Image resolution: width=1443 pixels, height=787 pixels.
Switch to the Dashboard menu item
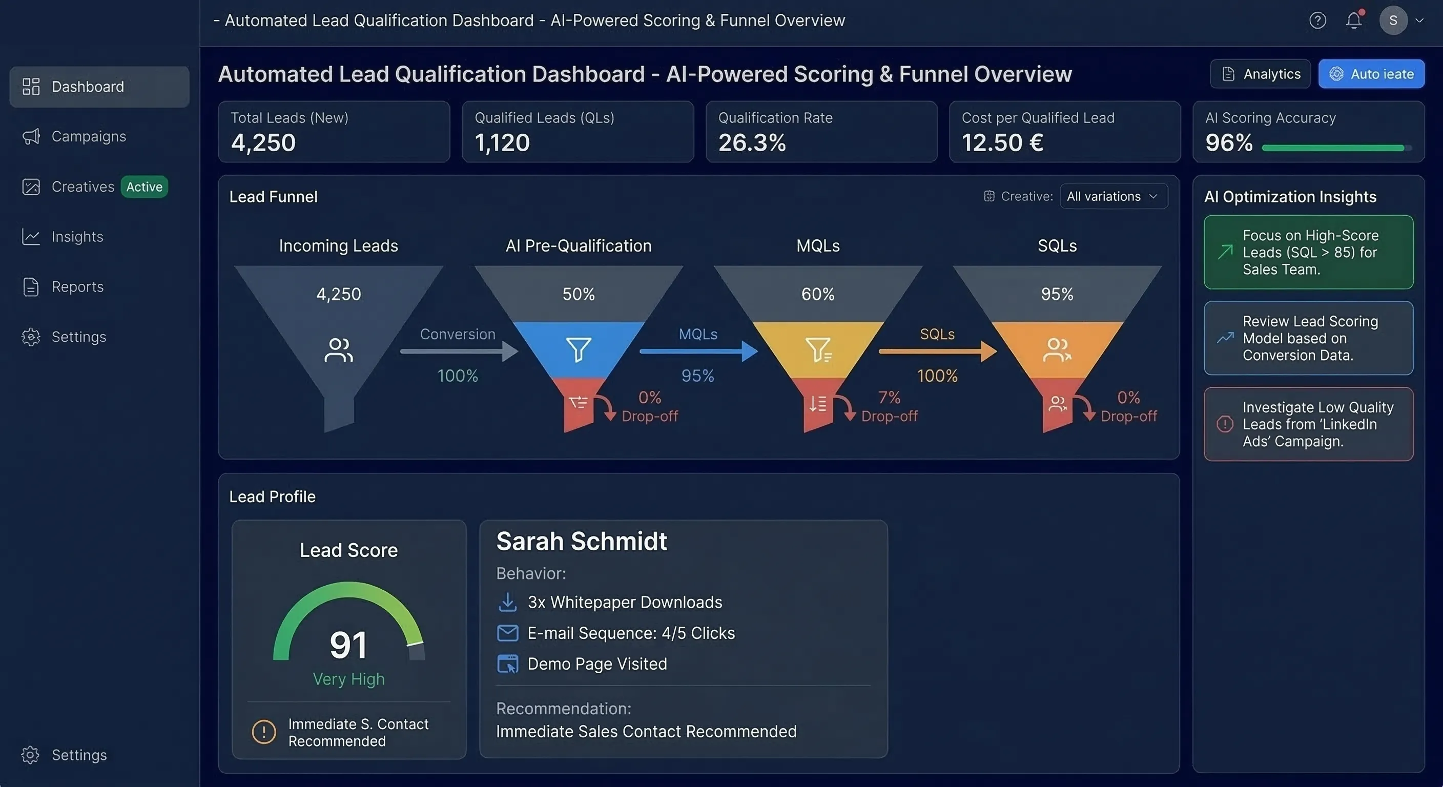(x=88, y=86)
